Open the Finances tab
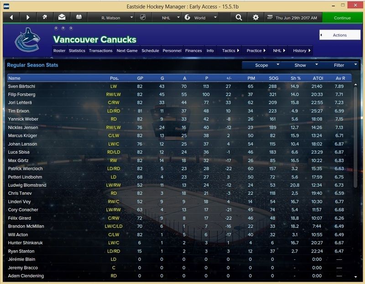 pyautogui.click(x=193, y=51)
